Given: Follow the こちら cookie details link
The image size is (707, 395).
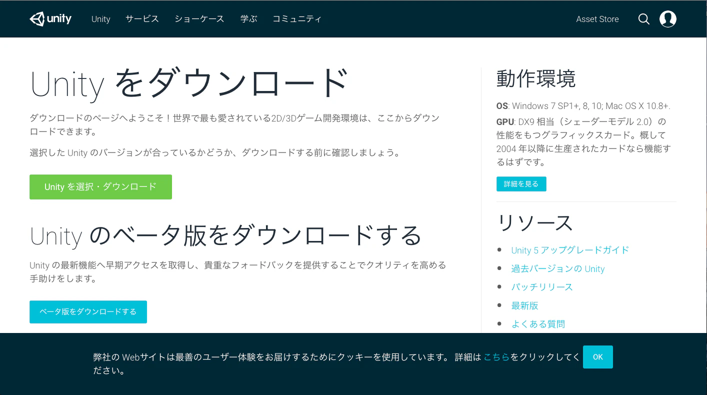Looking at the screenshot, I should coord(496,357).
